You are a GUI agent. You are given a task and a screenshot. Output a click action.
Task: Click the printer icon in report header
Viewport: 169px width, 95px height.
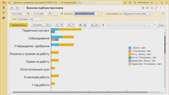(147, 8)
